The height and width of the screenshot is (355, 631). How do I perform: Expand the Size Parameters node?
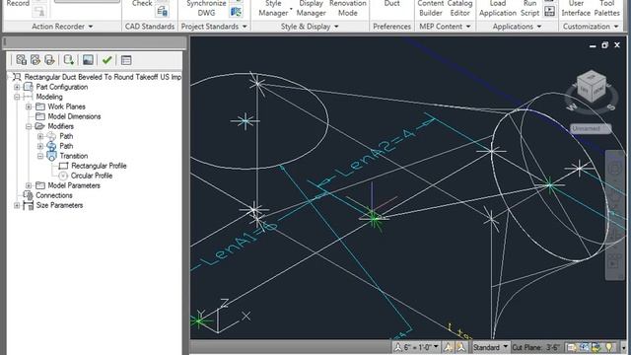point(17,205)
